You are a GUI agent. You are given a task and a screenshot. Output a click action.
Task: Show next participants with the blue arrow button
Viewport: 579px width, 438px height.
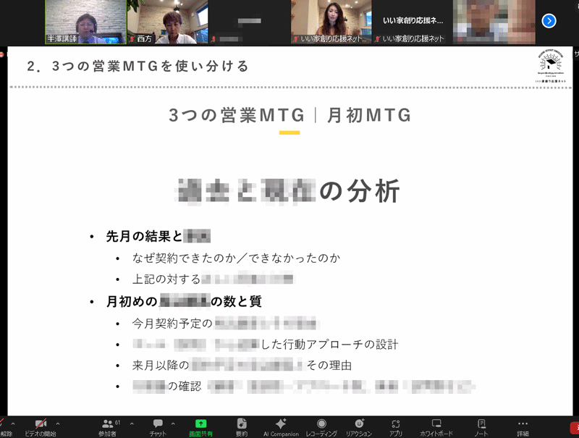550,22
